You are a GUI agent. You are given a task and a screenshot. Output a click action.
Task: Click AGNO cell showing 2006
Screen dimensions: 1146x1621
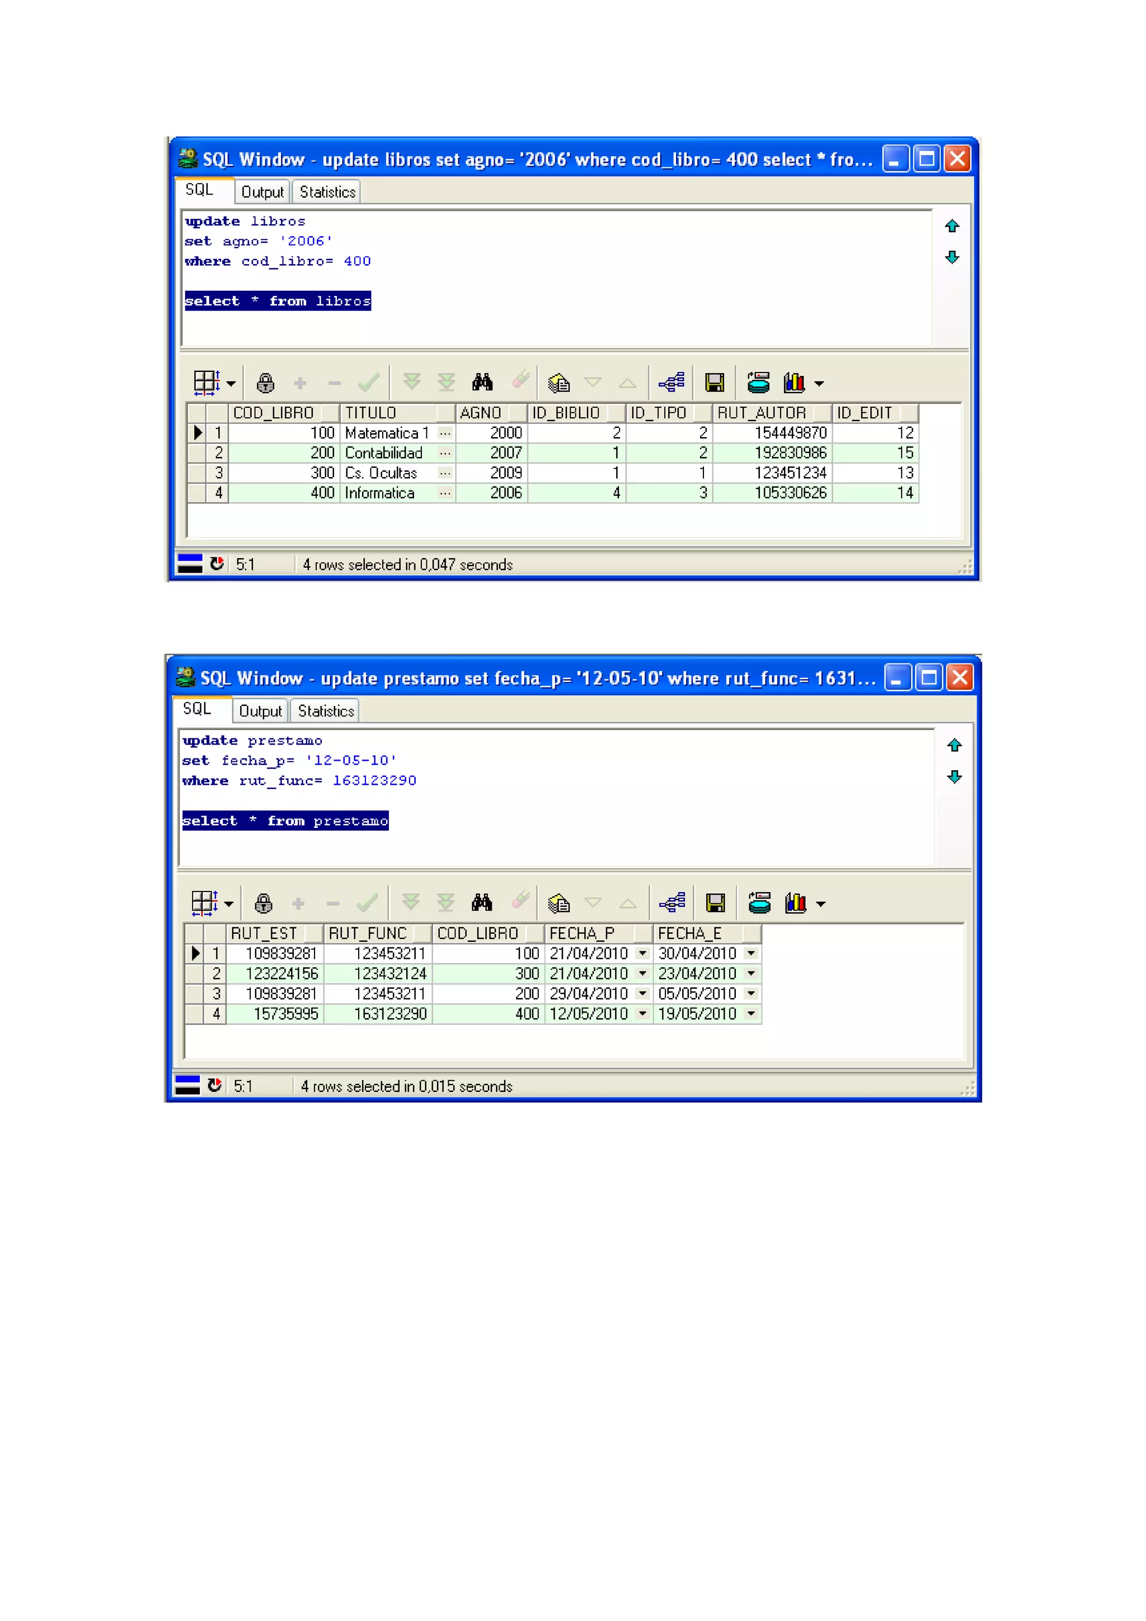click(x=491, y=493)
